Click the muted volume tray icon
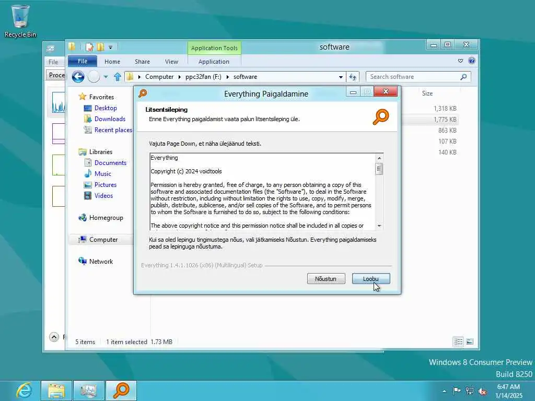Image resolution: width=535 pixels, height=401 pixels. [482, 391]
